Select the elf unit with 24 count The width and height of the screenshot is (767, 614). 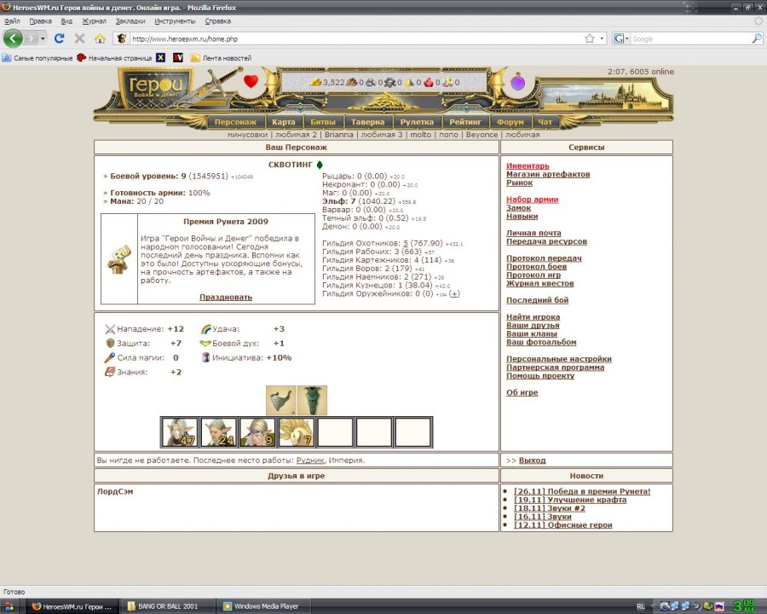tap(219, 432)
